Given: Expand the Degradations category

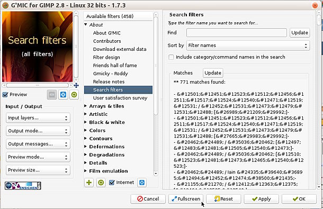Looking at the screenshot, I should coord(85,155).
